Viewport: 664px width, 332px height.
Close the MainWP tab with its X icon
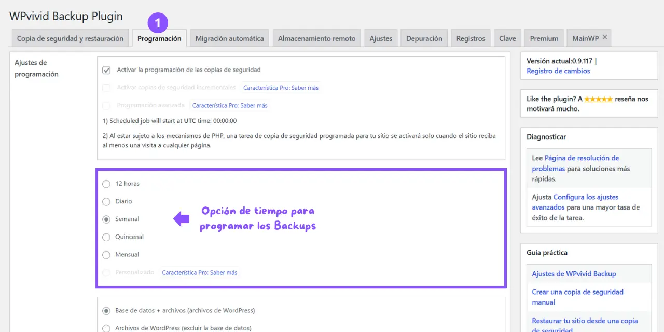pyautogui.click(x=605, y=38)
